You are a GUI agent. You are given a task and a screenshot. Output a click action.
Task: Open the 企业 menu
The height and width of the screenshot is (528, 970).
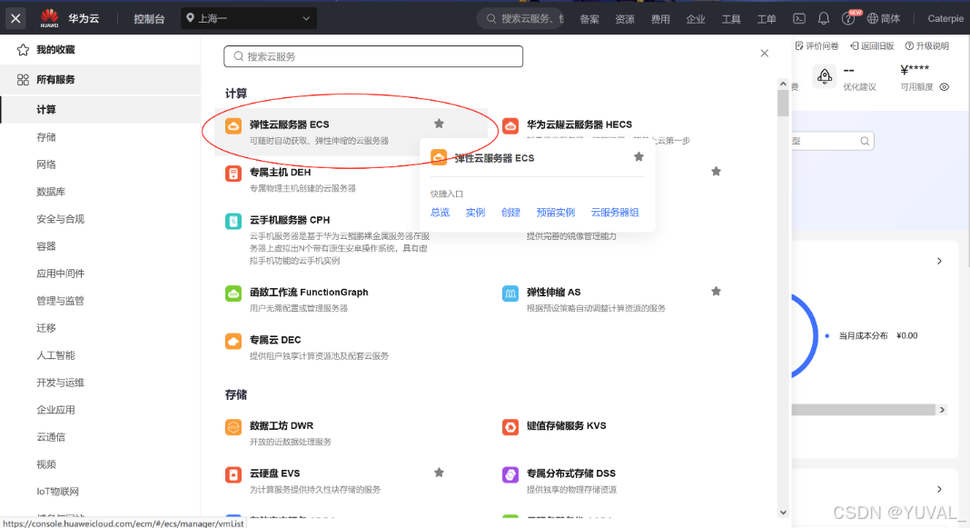click(696, 19)
